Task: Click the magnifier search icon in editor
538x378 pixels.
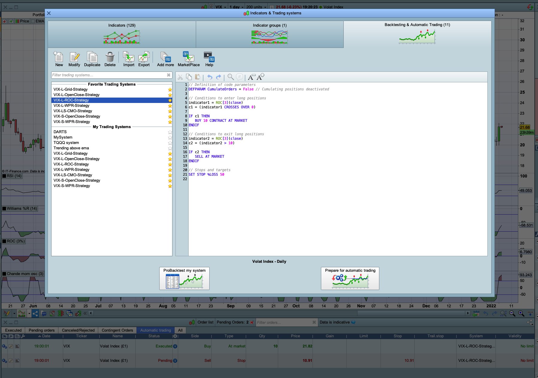Action: pos(231,77)
